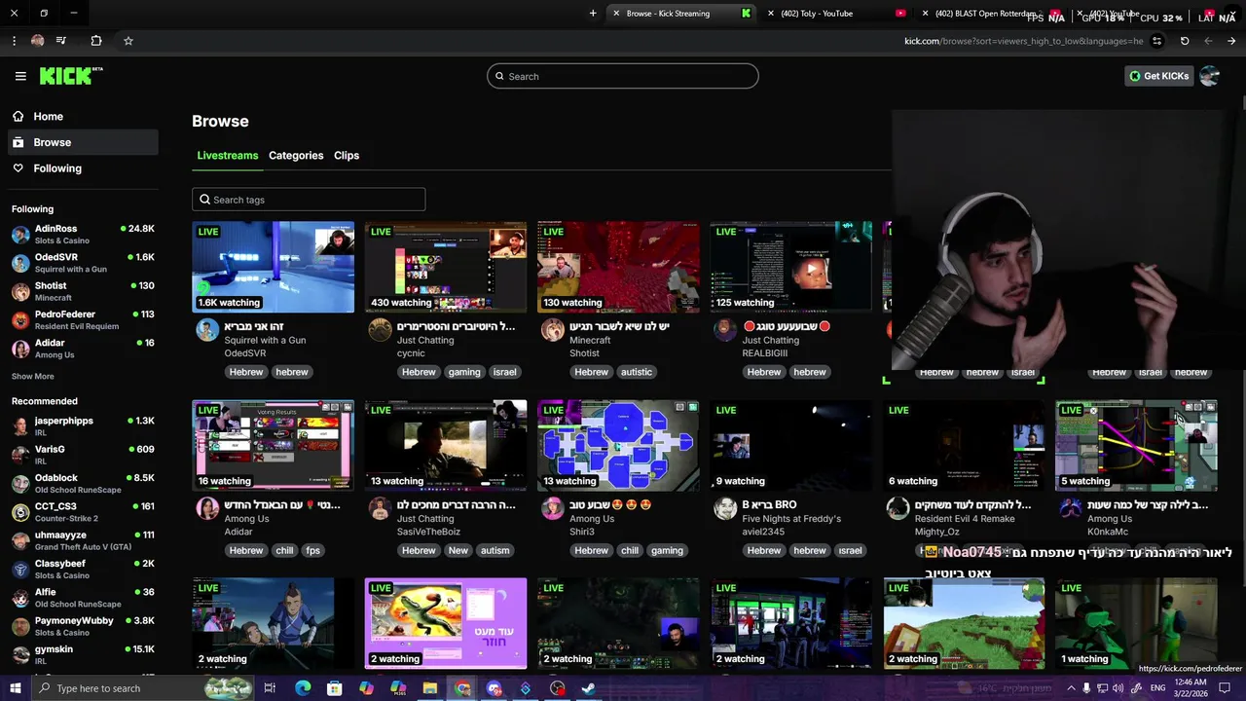The width and height of the screenshot is (1246, 701).
Task: Click the Get KICKs button
Action: pos(1158,76)
